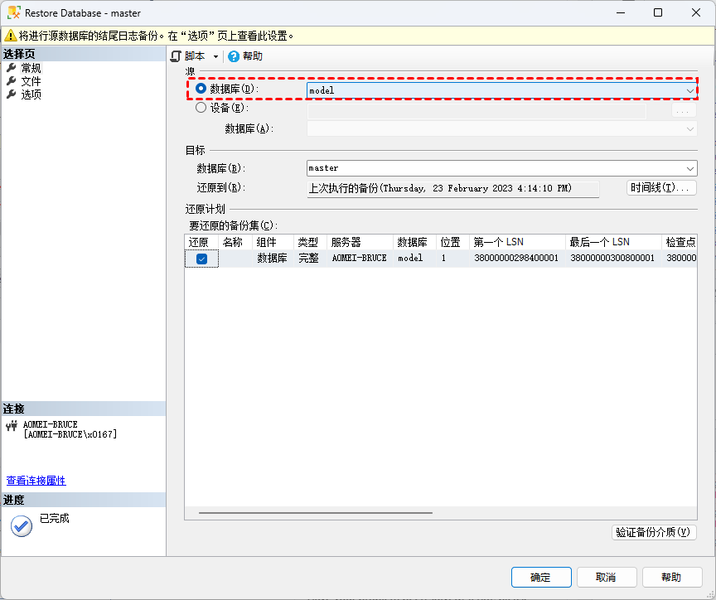Click the wrench icon next to 选项
716x600 pixels.
(12, 94)
